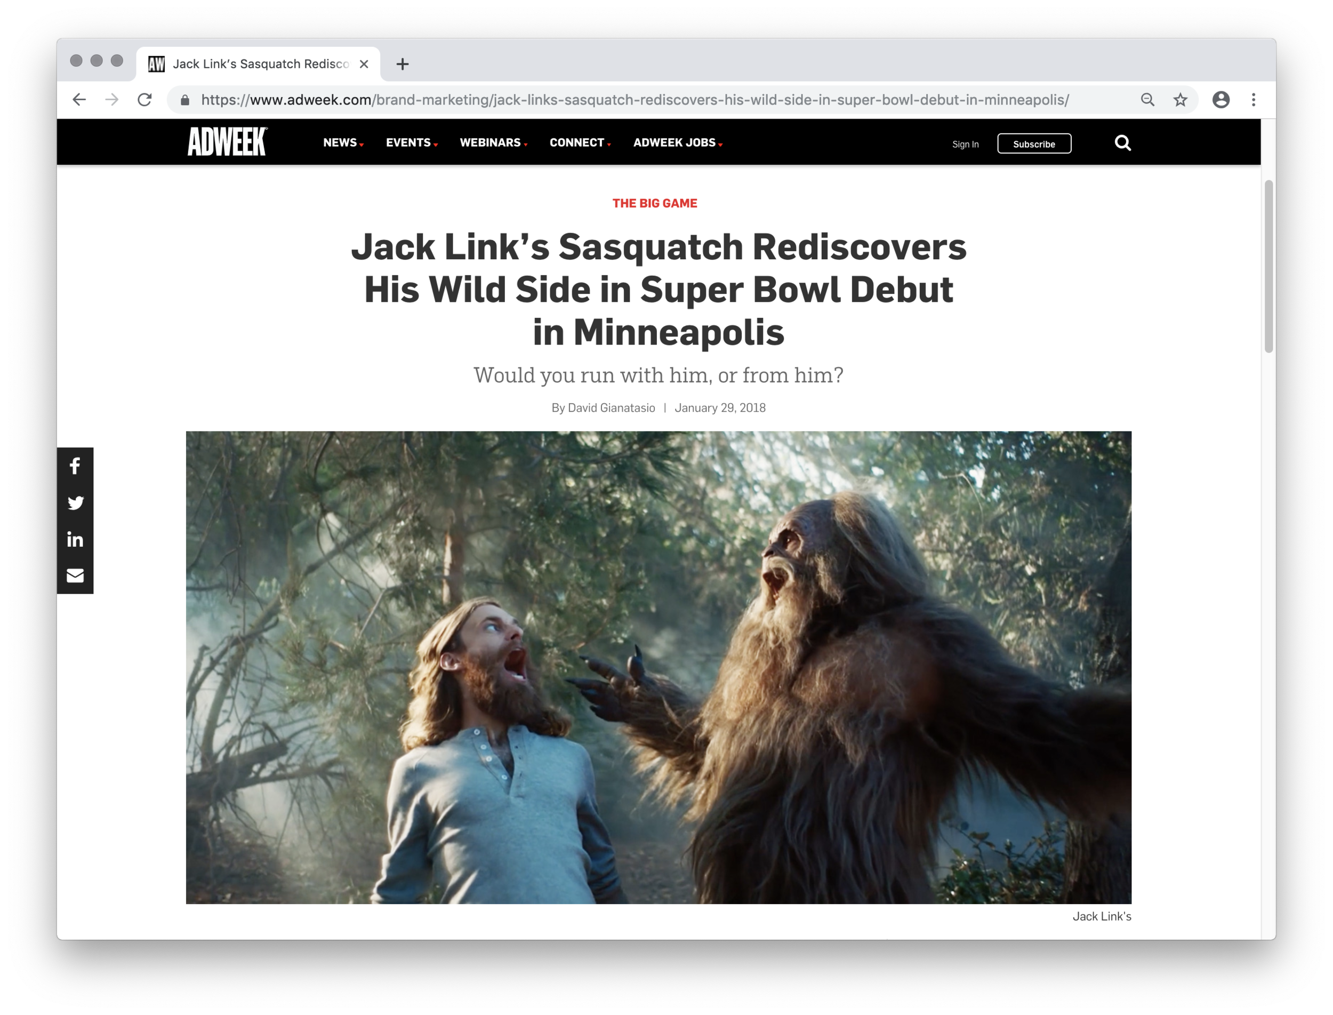
Task: Click the page vertical scrollbar
Action: pos(1268,266)
